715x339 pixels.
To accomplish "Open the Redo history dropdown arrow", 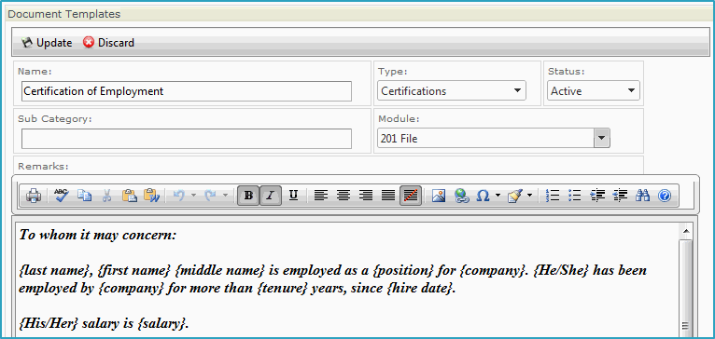I will click(225, 196).
